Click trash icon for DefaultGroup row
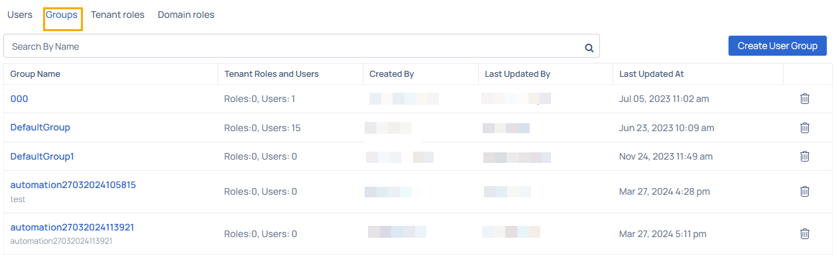Screen dimensions: 838x255 [x=805, y=127]
